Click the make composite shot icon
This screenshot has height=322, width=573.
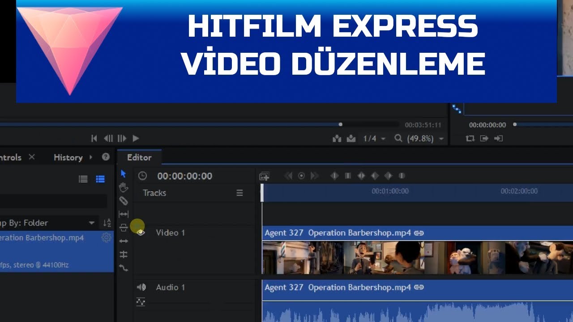click(x=265, y=176)
